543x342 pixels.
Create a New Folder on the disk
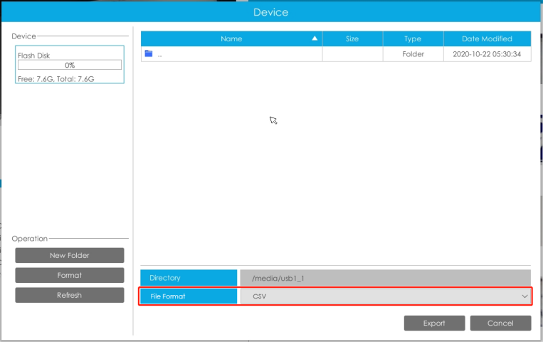click(x=70, y=255)
